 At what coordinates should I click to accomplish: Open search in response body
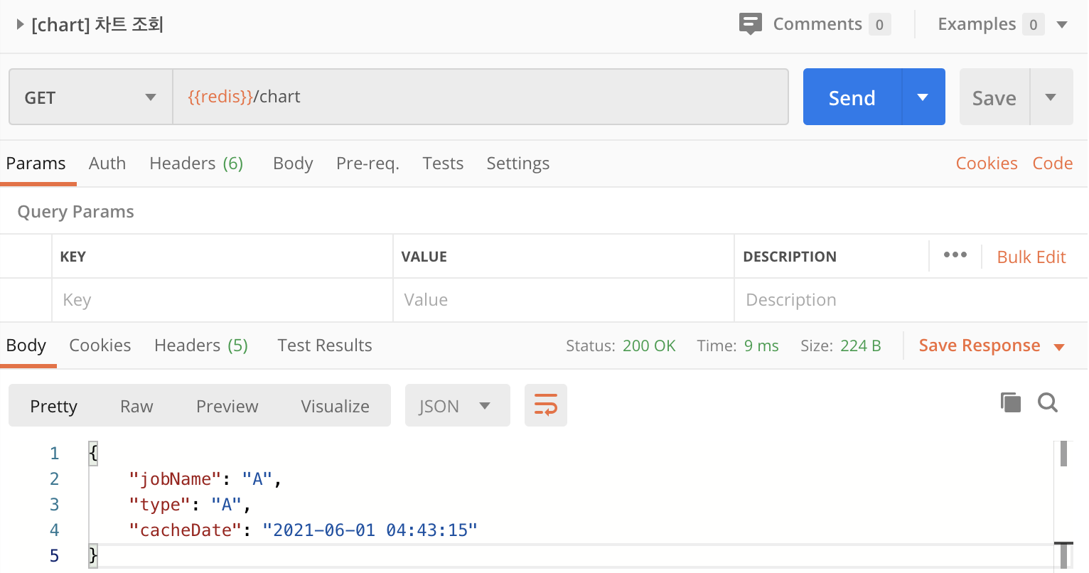point(1048,402)
